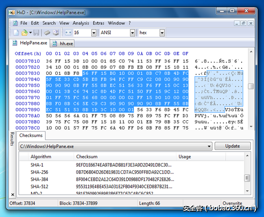Screen dimensions: 264x217
Task: Click the Length: 66 status field
Action: [150, 203]
